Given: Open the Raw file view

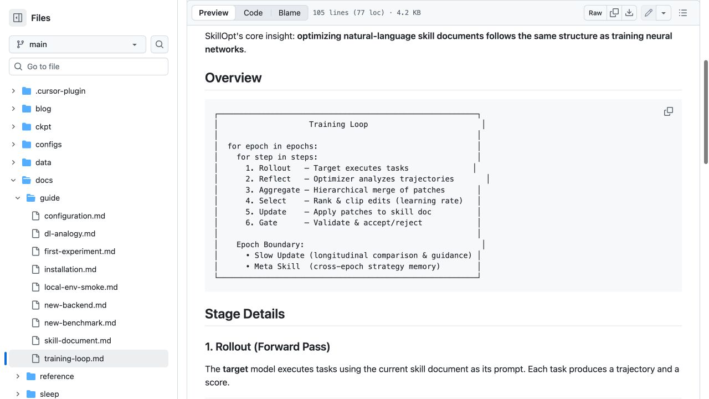Looking at the screenshot, I should [595, 13].
